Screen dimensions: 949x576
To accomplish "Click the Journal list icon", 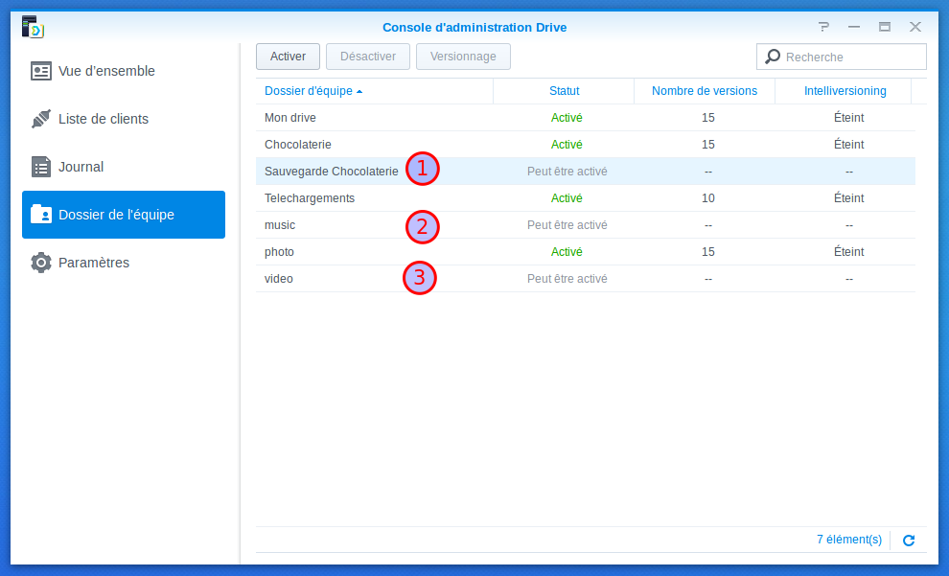I will [x=41, y=167].
